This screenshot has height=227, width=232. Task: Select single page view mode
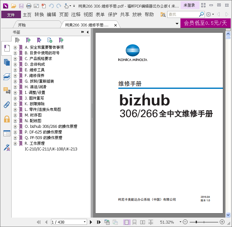coord(127,222)
